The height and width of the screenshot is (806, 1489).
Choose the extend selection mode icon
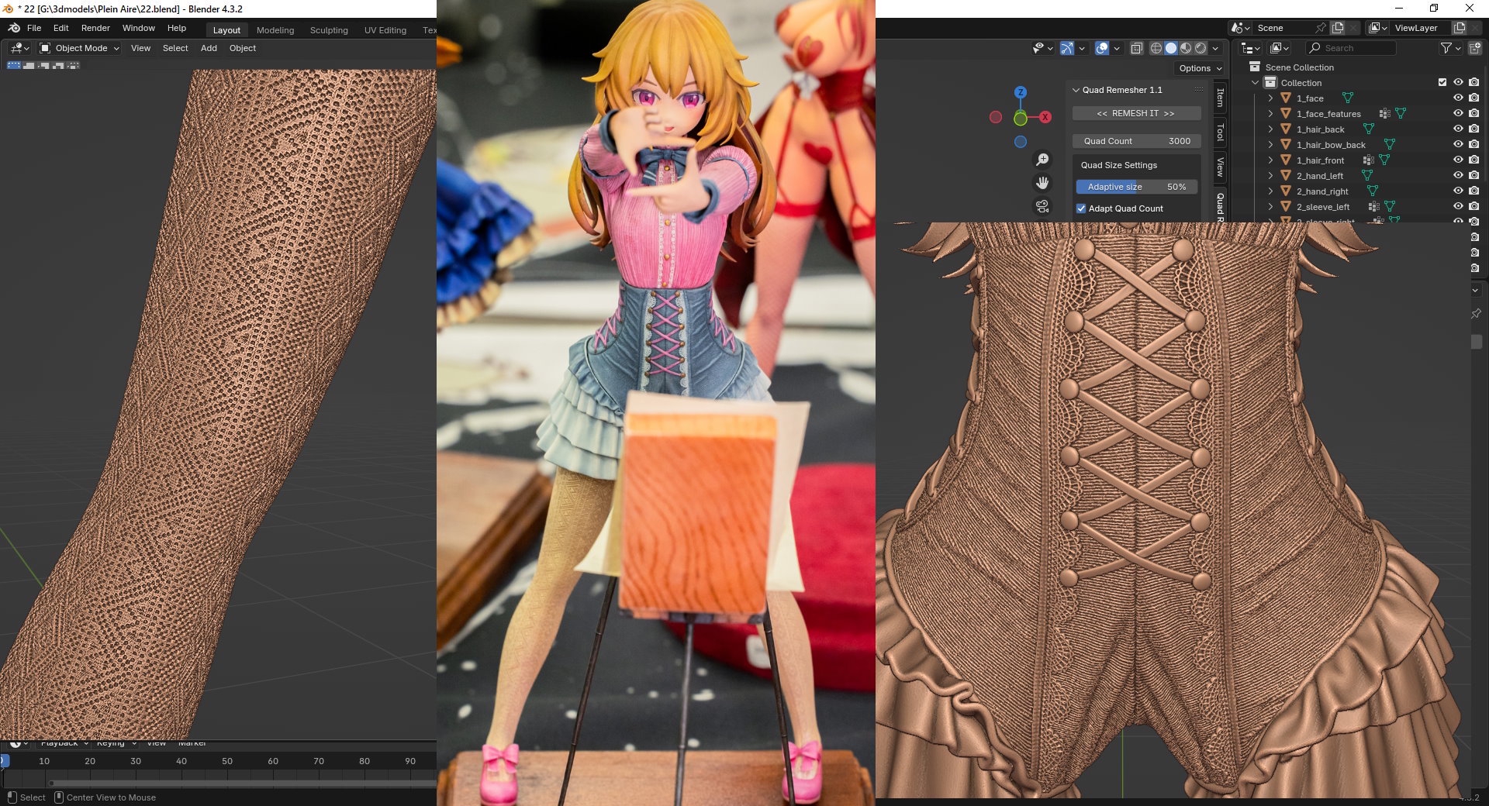click(28, 66)
